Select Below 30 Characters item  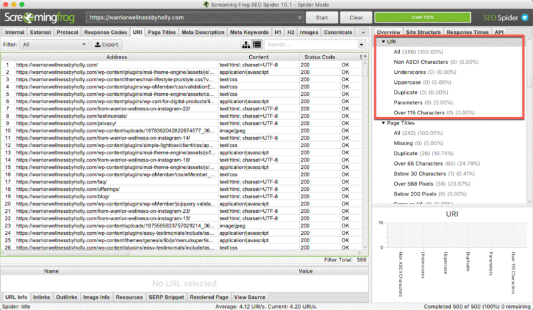pos(434,174)
